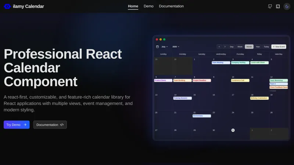Toggle dark mode with moon icon
The height and width of the screenshot is (165, 294).
(287, 6)
